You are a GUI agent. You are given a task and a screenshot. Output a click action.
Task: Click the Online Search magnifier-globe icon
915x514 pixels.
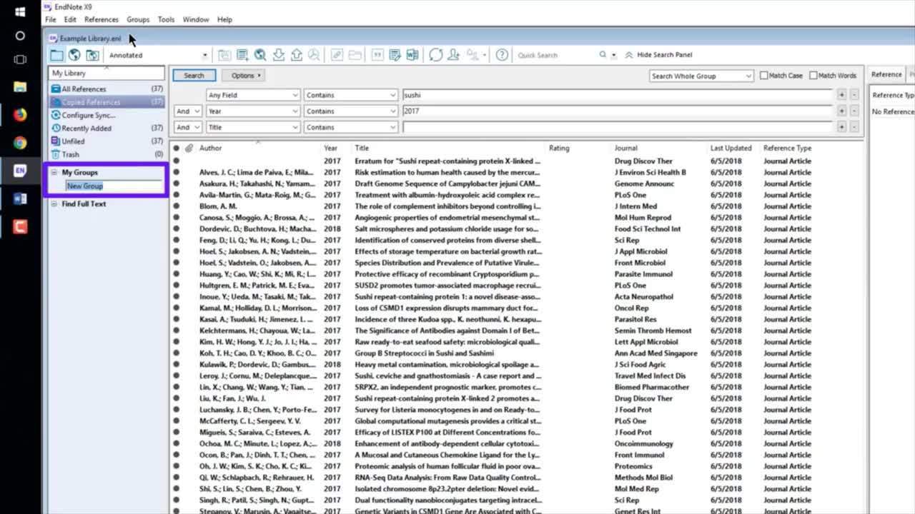tap(260, 55)
